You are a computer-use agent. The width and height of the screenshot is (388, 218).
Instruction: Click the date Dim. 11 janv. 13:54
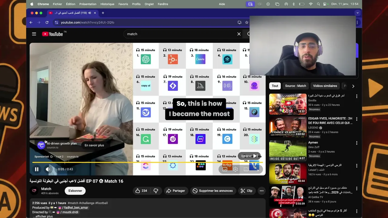click(x=344, y=4)
